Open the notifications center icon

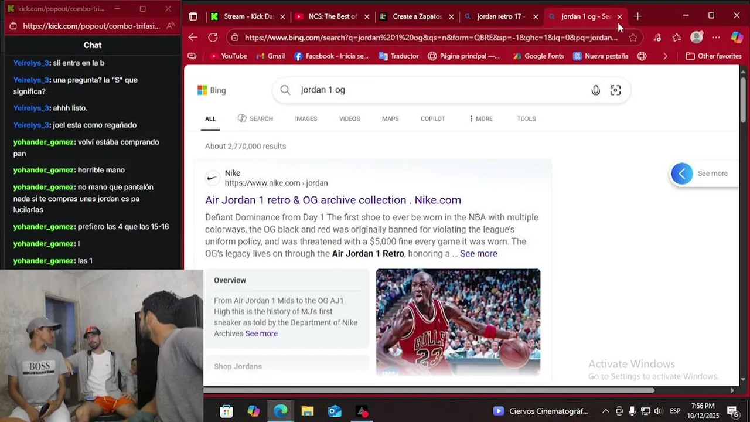pos(732,411)
